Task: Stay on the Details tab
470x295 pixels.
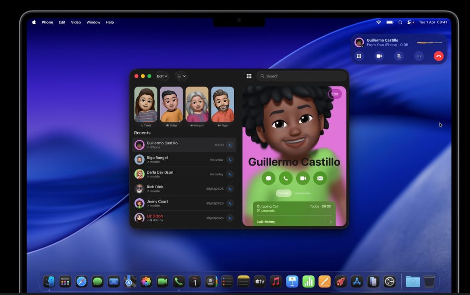Action: click(284, 193)
